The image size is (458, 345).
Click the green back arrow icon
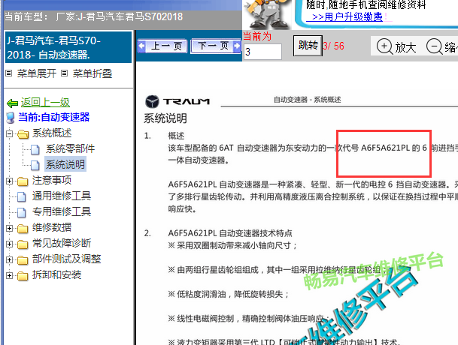tap(12, 103)
